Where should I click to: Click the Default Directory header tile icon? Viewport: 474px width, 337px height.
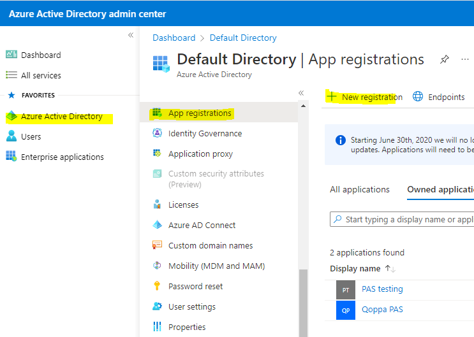pyautogui.click(x=161, y=64)
